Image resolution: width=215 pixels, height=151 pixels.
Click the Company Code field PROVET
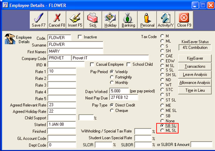tap(59, 58)
